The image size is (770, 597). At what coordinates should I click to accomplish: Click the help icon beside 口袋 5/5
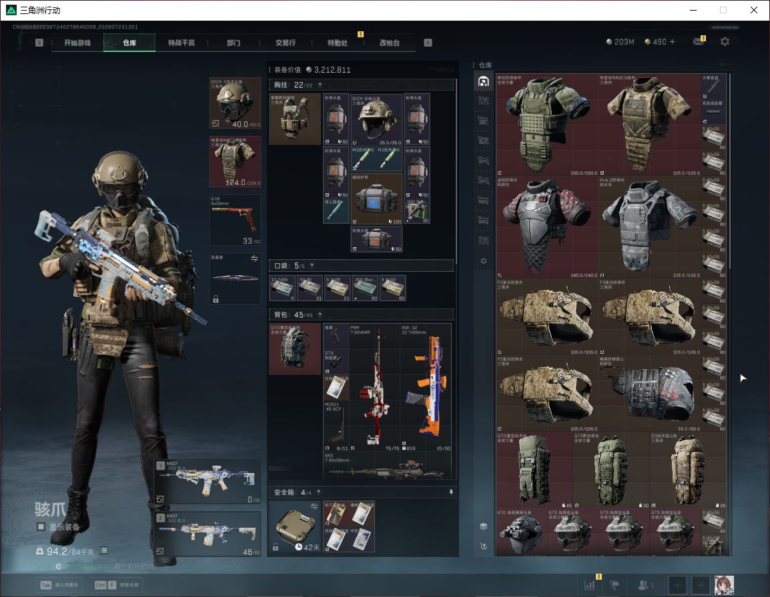tap(312, 266)
